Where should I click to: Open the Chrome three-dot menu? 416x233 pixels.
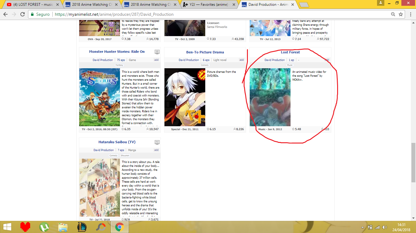(x=410, y=14)
